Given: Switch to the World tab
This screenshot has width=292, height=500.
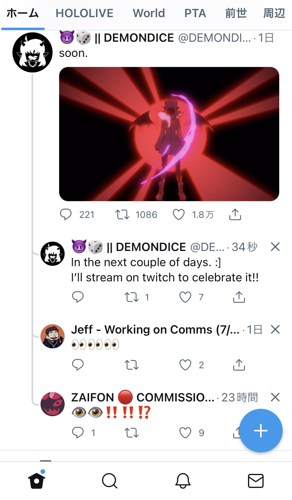Looking at the screenshot, I should coord(149,14).
